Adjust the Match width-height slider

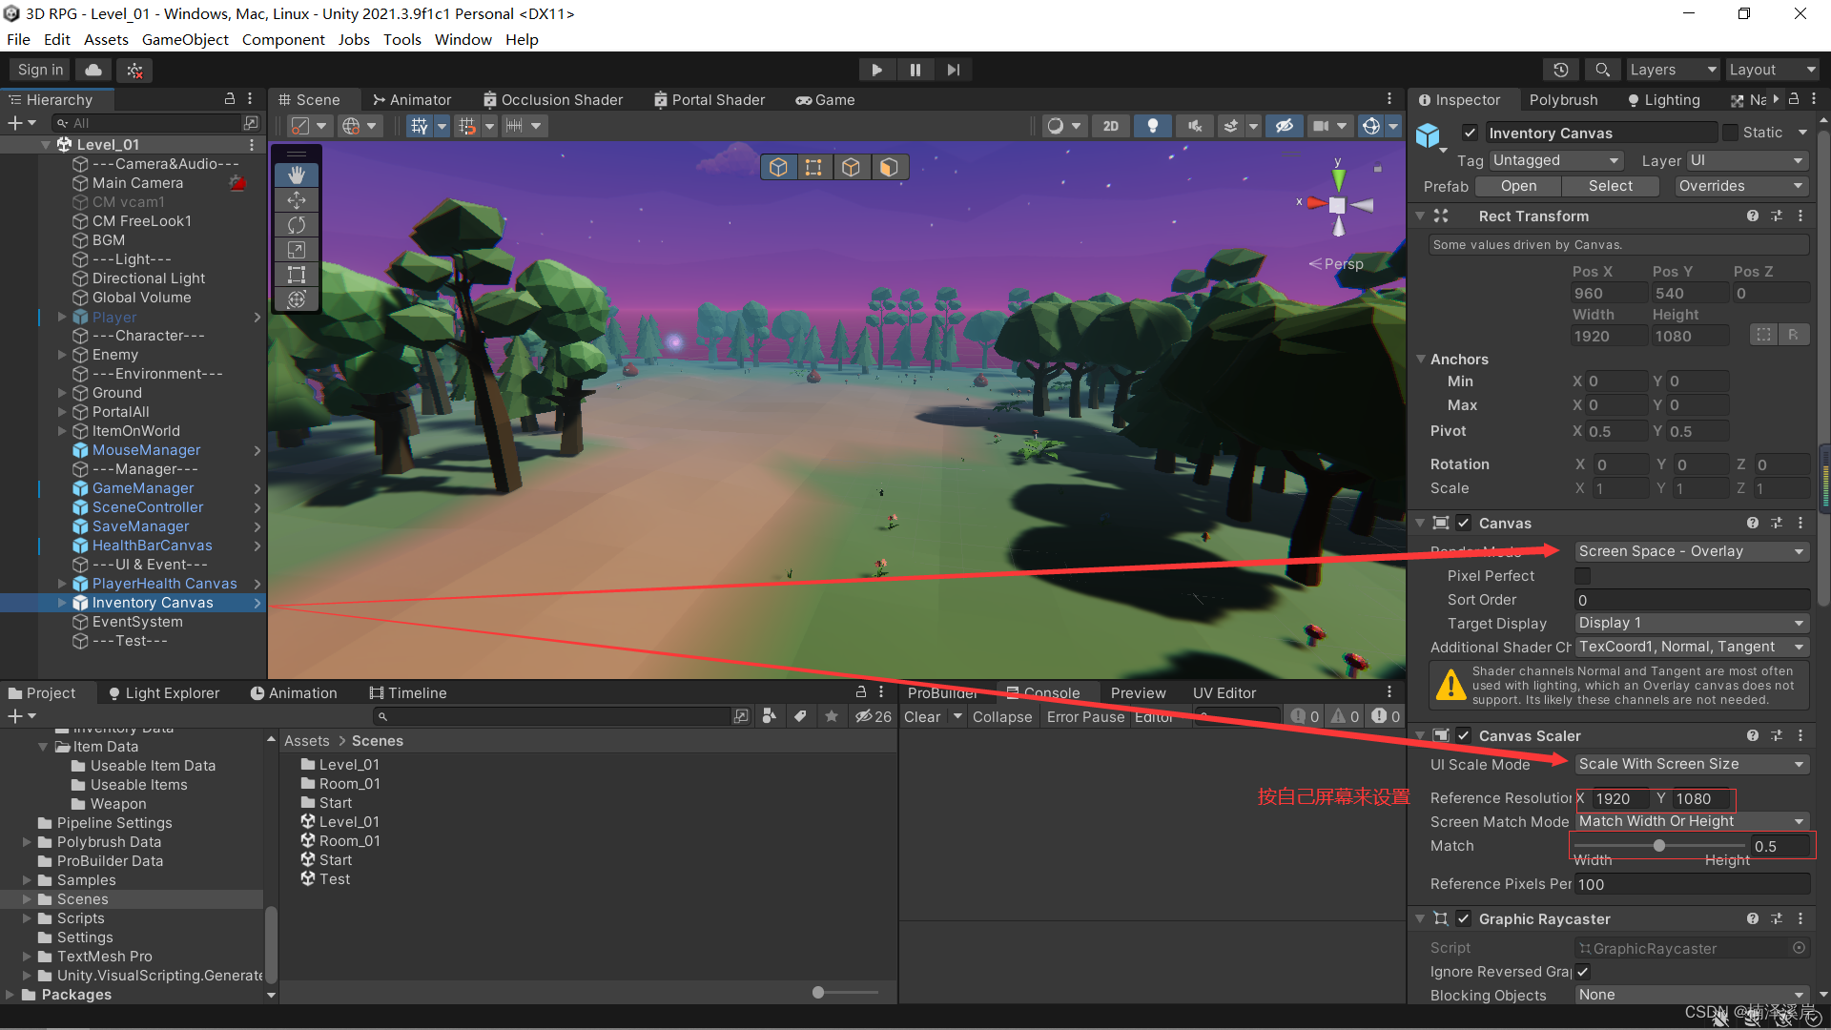pos(1659,846)
